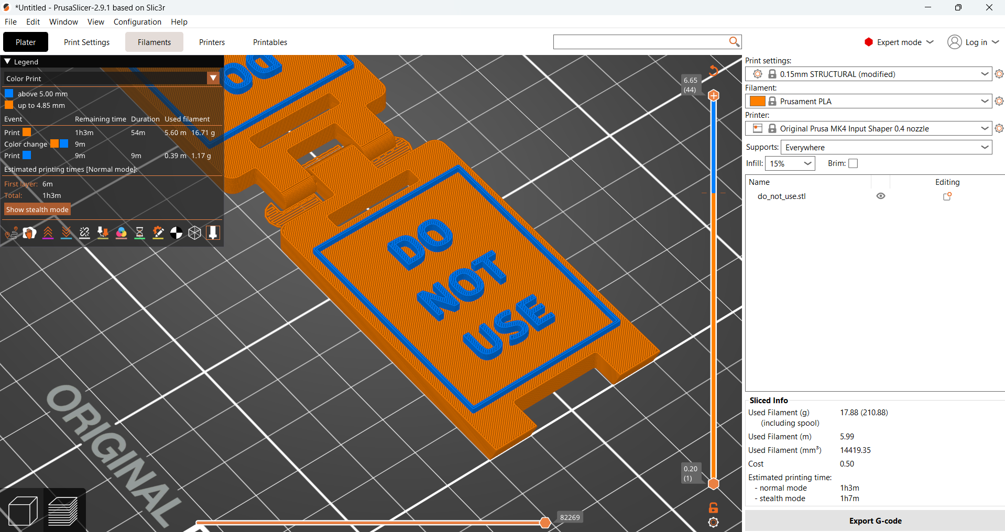The height and width of the screenshot is (532, 1005).
Task: Click Show stealth mode button
Action: point(37,209)
